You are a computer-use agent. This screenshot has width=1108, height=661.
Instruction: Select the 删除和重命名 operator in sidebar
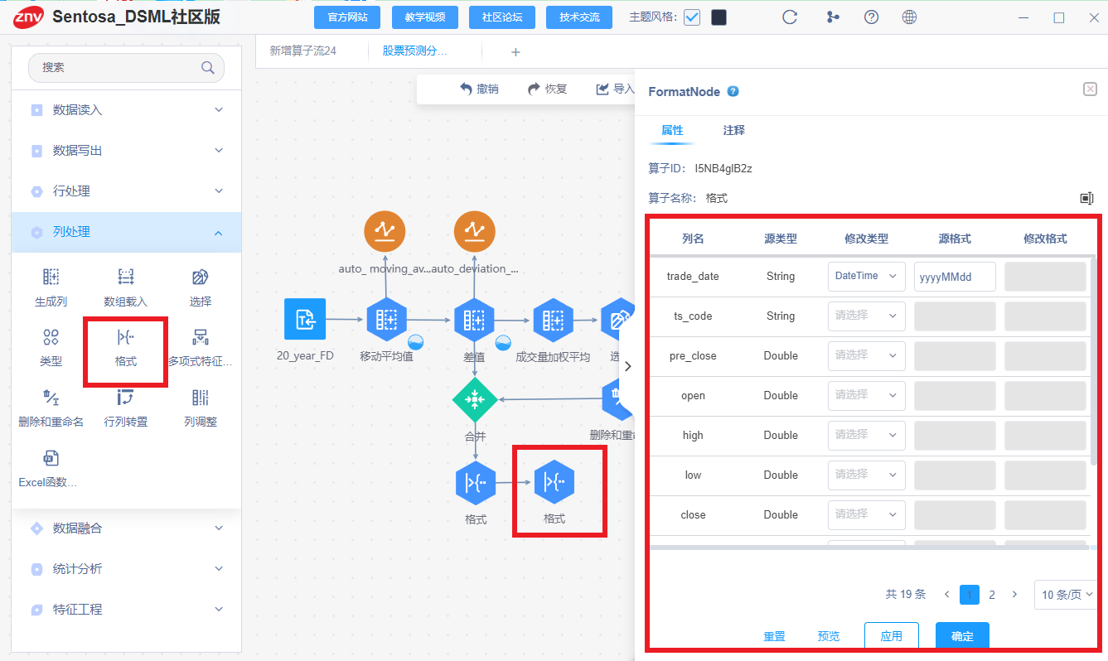[51, 397]
